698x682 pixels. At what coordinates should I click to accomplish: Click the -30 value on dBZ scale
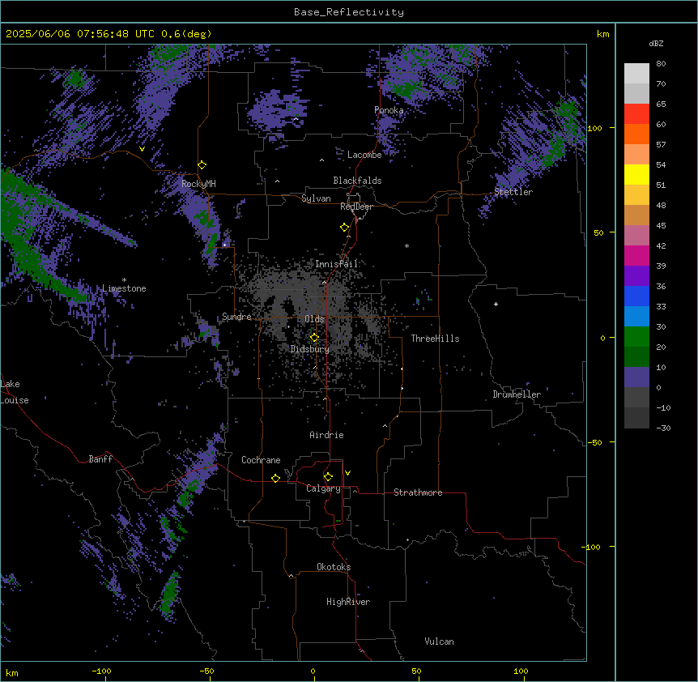click(x=663, y=428)
